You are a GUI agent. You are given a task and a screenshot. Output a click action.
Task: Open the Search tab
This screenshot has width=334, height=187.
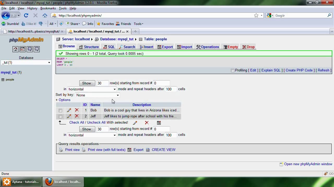pyautogui.click(x=127, y=47)
